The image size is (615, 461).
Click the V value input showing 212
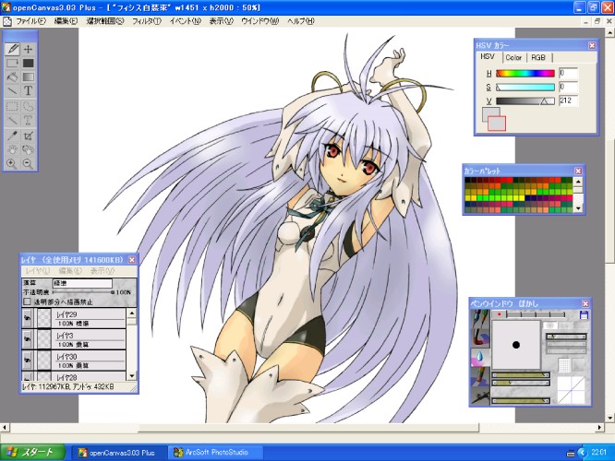(x=568, y=100)
